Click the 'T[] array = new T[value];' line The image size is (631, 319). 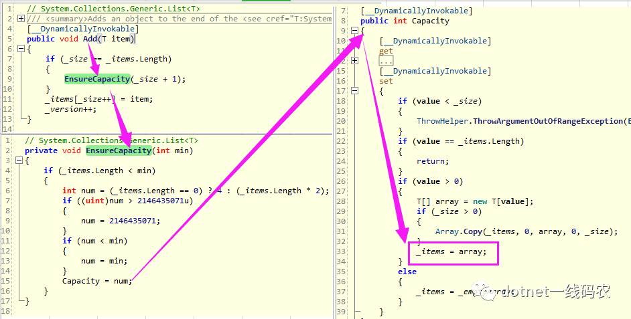pos(475,201)
